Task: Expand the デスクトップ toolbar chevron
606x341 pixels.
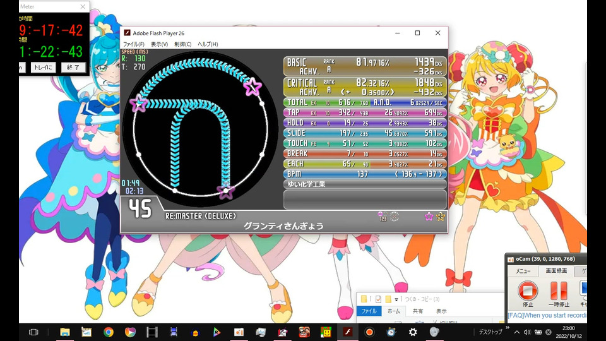Action: point(507,328)
